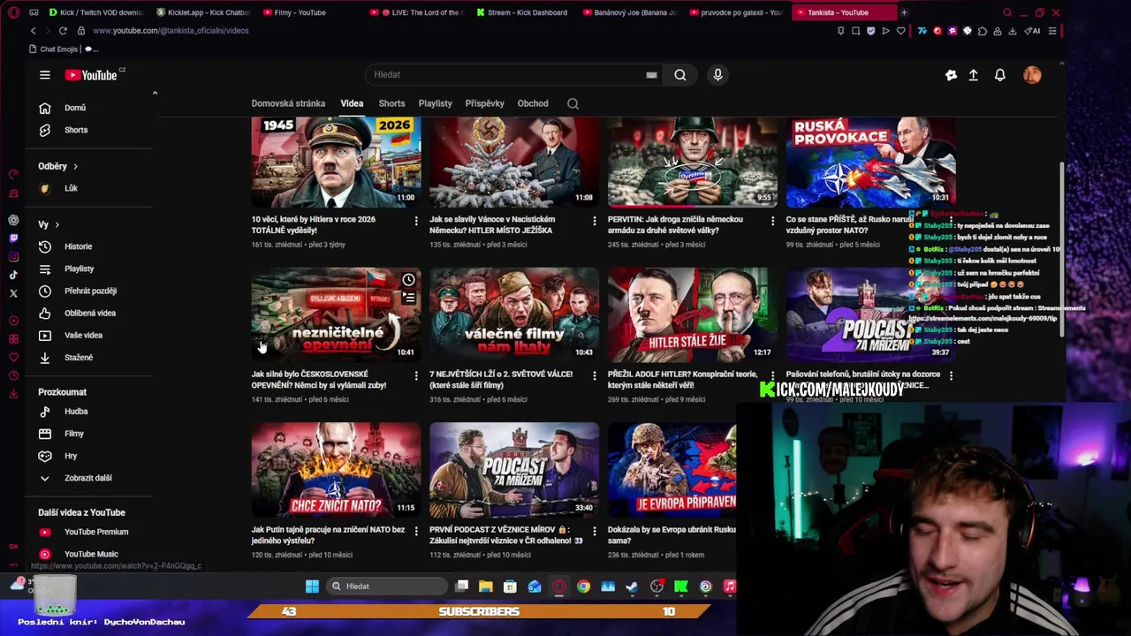
Task: Open Oblíbená videa in sidebar
Action: coord(91,313)
